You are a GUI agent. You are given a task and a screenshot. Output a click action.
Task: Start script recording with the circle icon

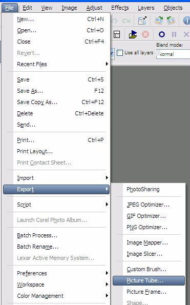162,34
